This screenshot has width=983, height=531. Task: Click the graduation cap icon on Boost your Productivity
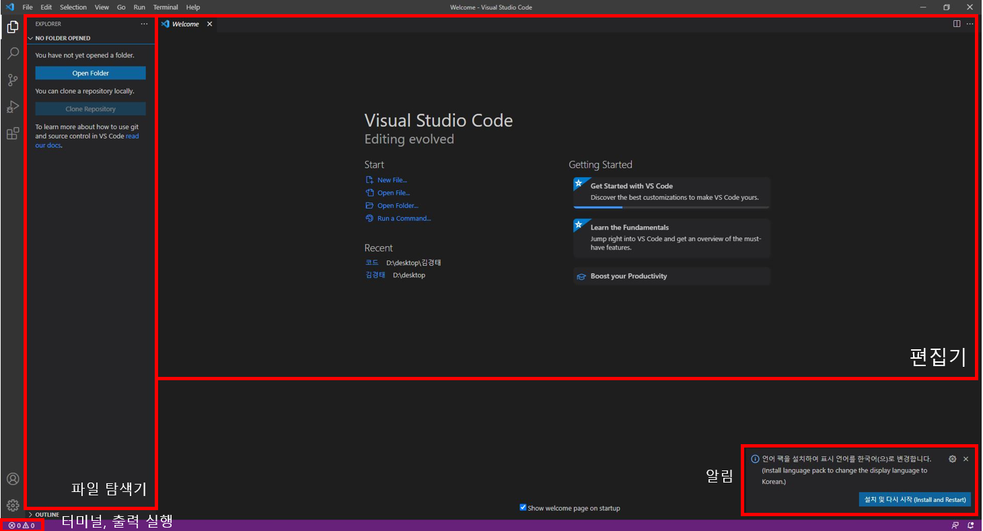(x=581, y=276)
